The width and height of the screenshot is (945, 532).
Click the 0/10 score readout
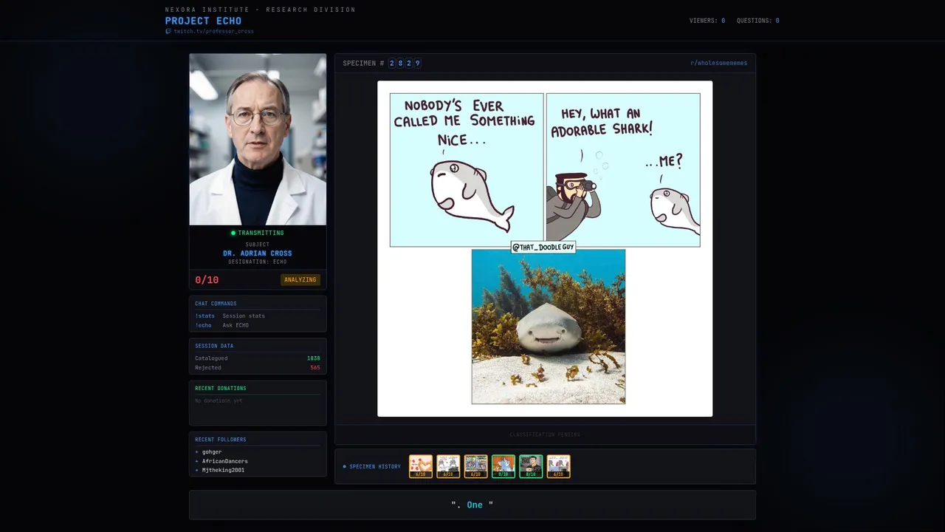click(x=207, y=280)
